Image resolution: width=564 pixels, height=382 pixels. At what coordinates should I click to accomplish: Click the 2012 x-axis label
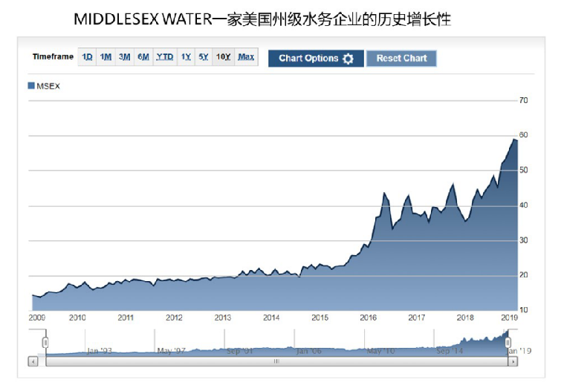click(174, 317)
